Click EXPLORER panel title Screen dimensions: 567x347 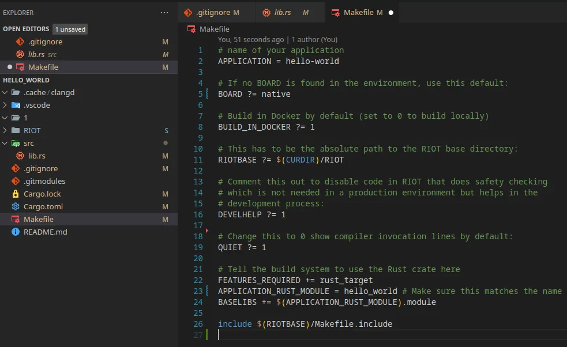(x=18, y=13)
